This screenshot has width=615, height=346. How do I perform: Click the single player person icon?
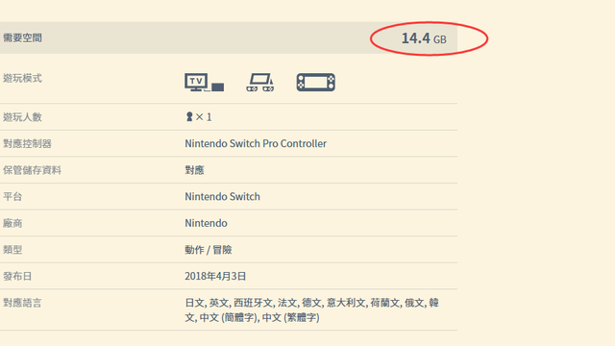(189, 116)
